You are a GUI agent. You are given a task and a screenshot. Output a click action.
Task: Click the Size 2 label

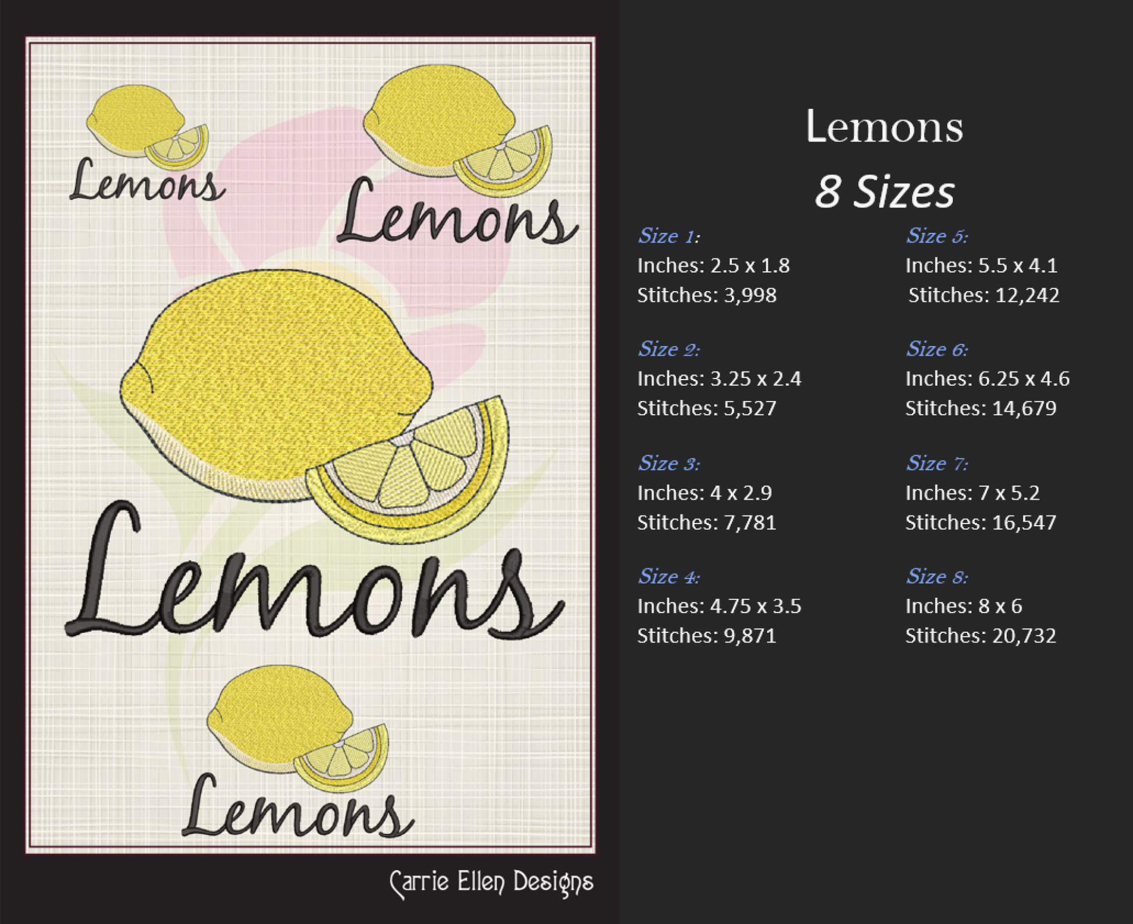[x=668, y=349]
